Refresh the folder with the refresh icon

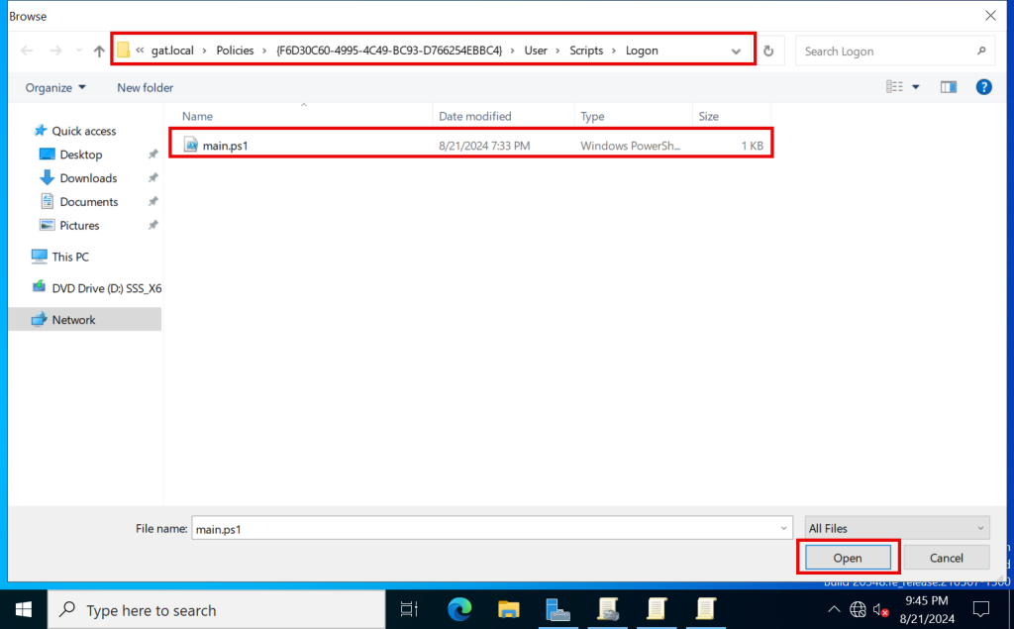tap(767, 51)
